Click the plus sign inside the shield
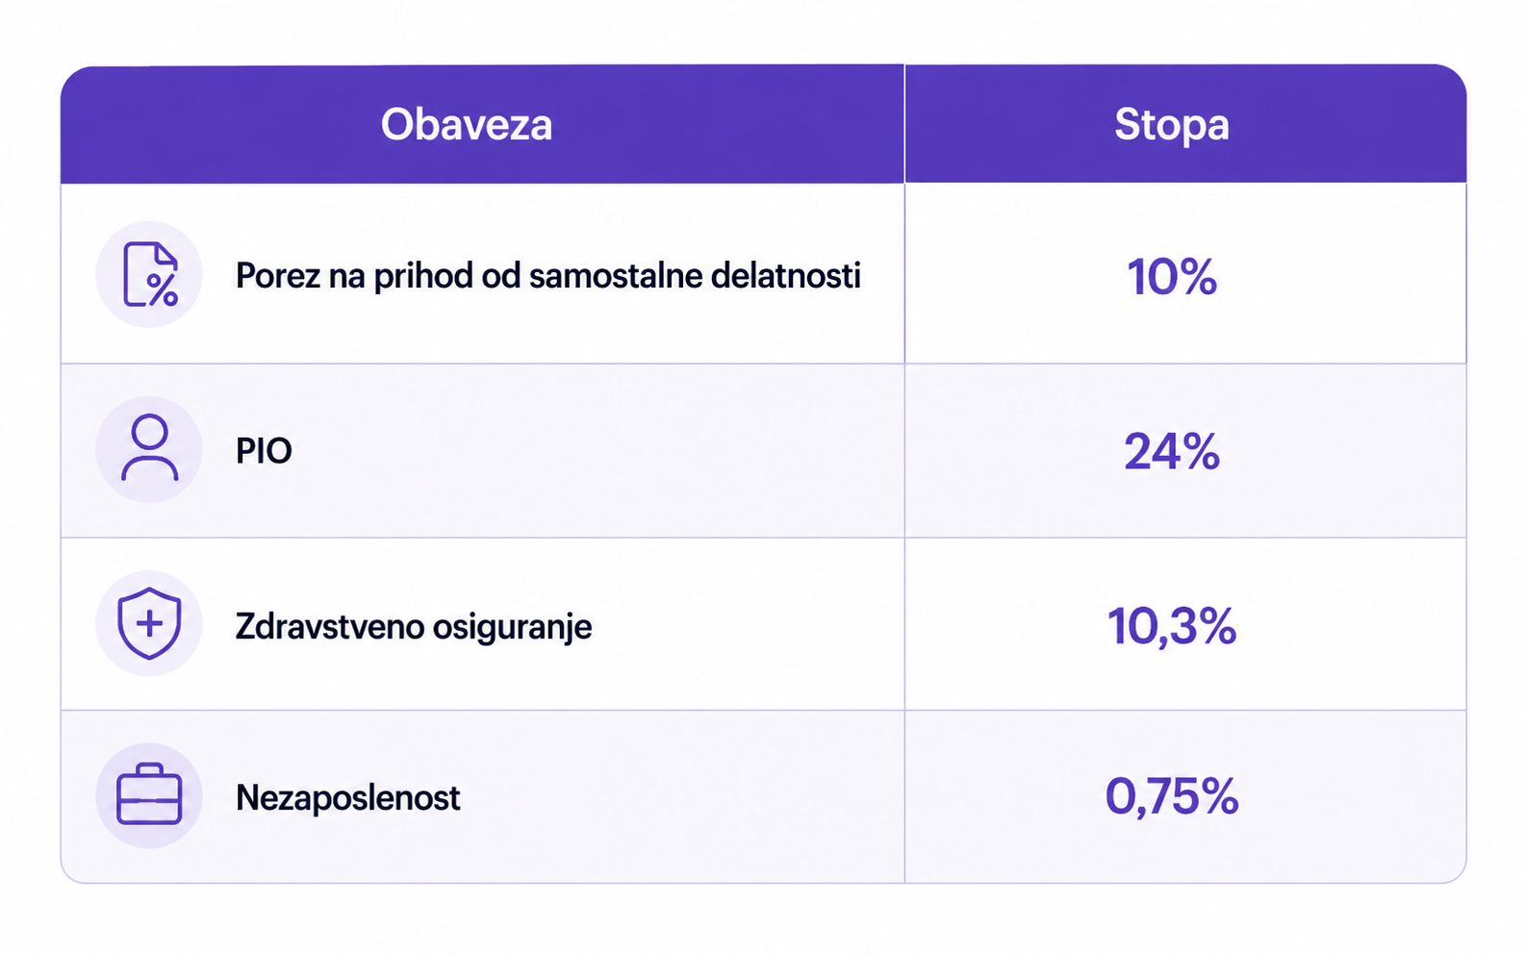The width and height of the screenshot is (1526, 954). [x=149, y=623]
